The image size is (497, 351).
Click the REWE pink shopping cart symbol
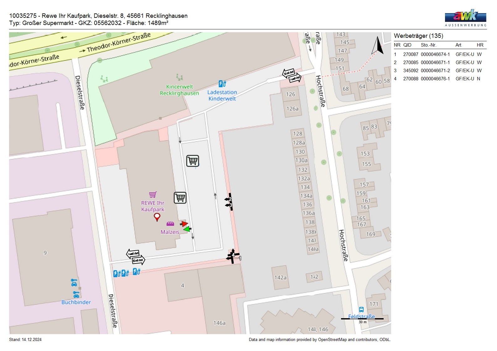point(153,194)
